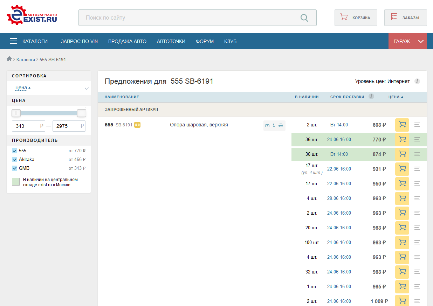
Task: Open the sorting dropdown showing цена
Action: tap(49, 88)
